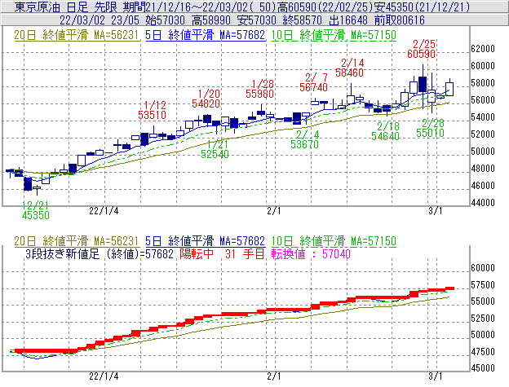Click the 前取80616 open interest value
509x387 pixels.
click(x=400, y=20)
